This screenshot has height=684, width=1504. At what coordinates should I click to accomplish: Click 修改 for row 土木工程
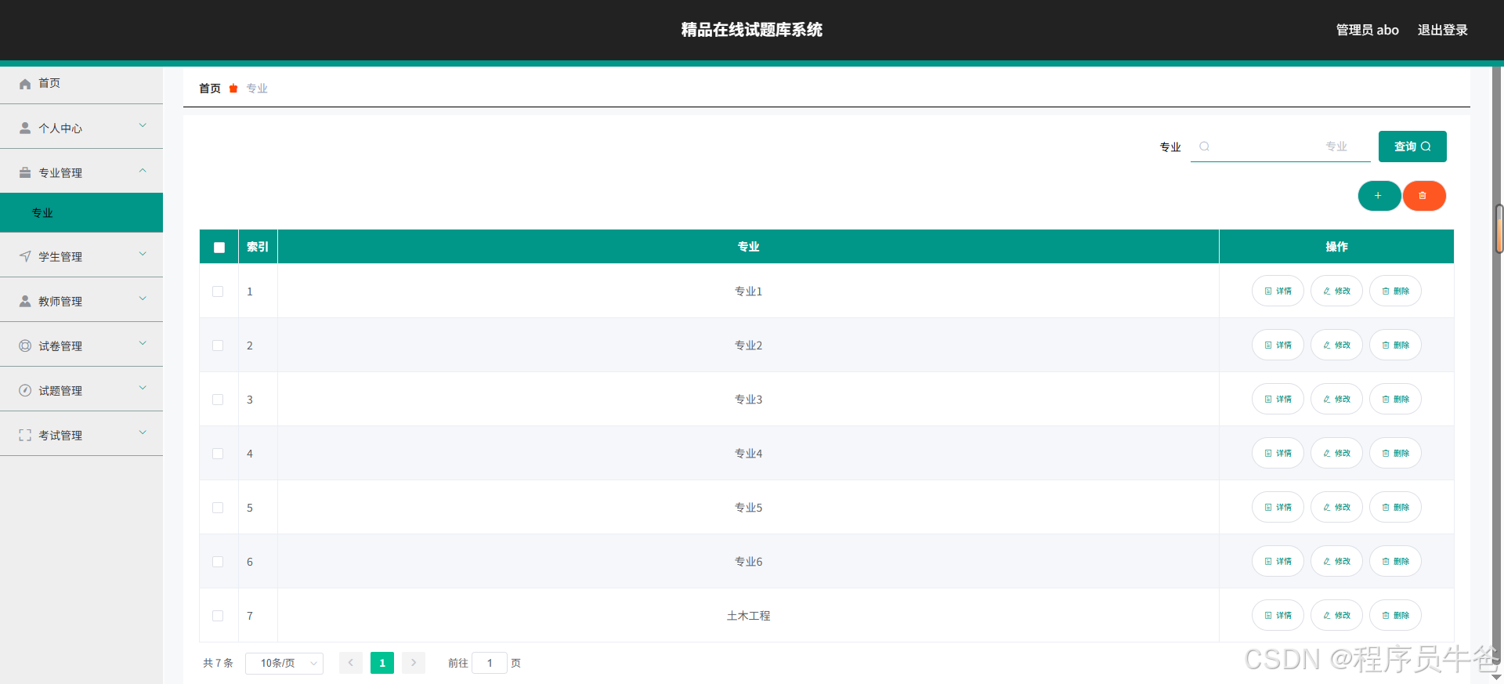[x=1336, y=616]
